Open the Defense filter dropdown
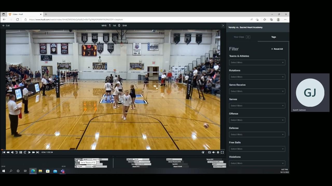Image resolution: width=332 pixels, height=186 pixels. [x=257, y=135]
